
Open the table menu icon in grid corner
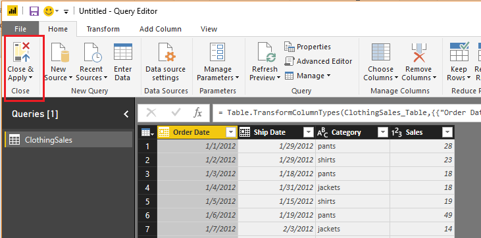[x=147, y=133]
